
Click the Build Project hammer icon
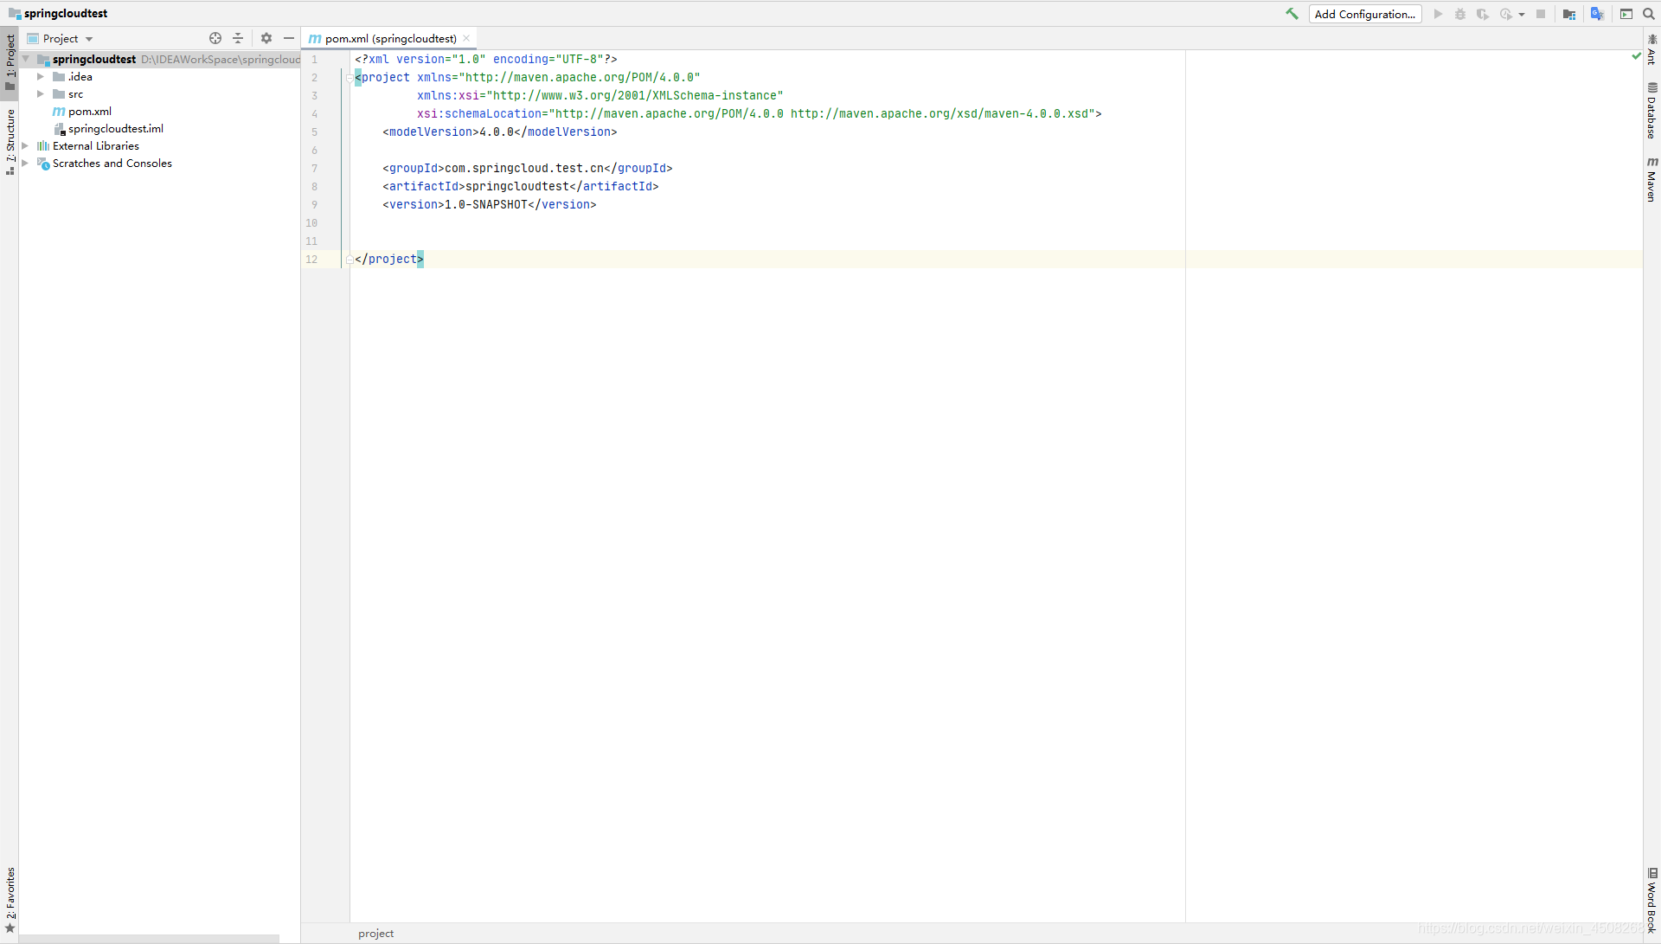point(1292,14)
